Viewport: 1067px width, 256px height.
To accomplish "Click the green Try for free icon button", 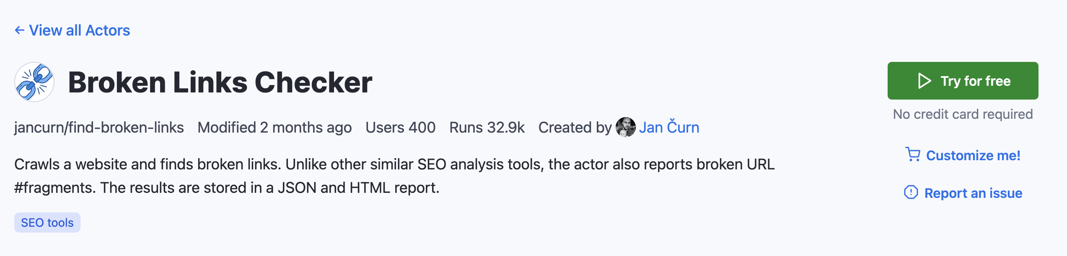I will click(x=963, y=81).
